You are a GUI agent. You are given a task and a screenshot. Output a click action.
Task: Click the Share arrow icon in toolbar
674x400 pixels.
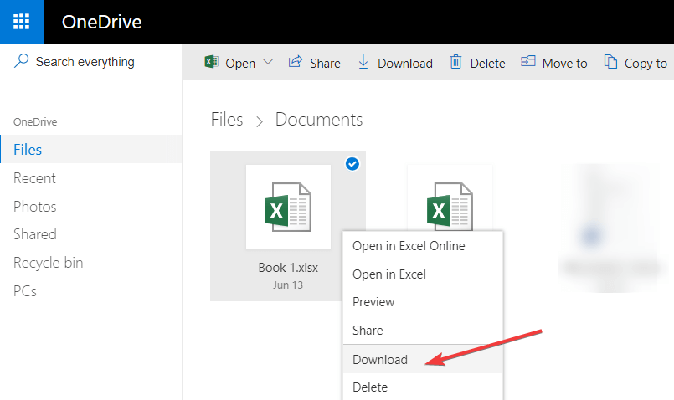point(296,62)
